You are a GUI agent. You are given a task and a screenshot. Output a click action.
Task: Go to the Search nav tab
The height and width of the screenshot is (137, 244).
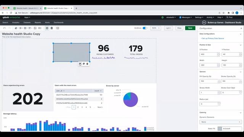(x=5, y=22)
